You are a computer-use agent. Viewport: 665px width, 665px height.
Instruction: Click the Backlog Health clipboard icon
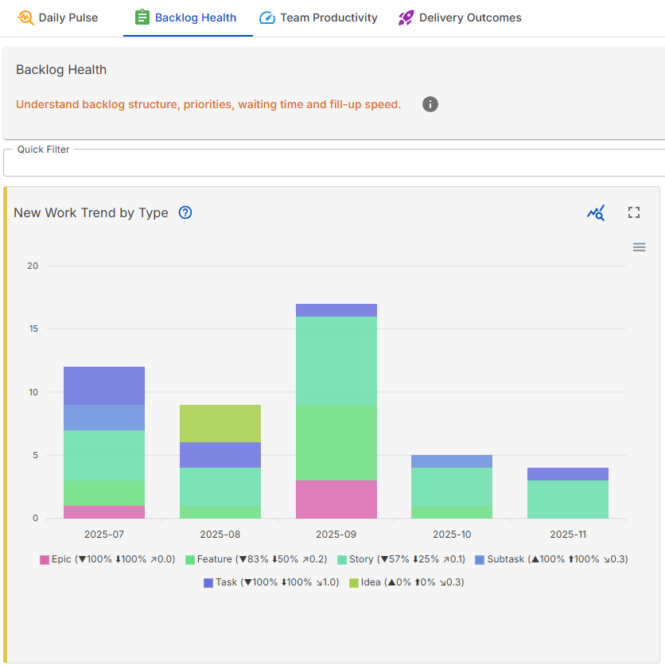142,17
